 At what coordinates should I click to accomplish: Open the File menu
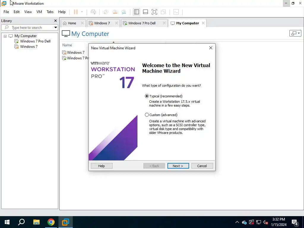[6, 12]
